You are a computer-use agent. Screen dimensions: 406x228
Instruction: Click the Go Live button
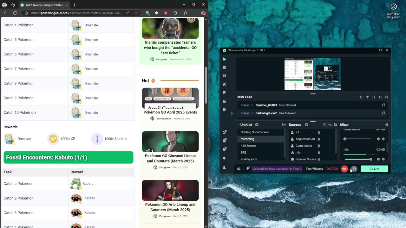click(374, 169)
